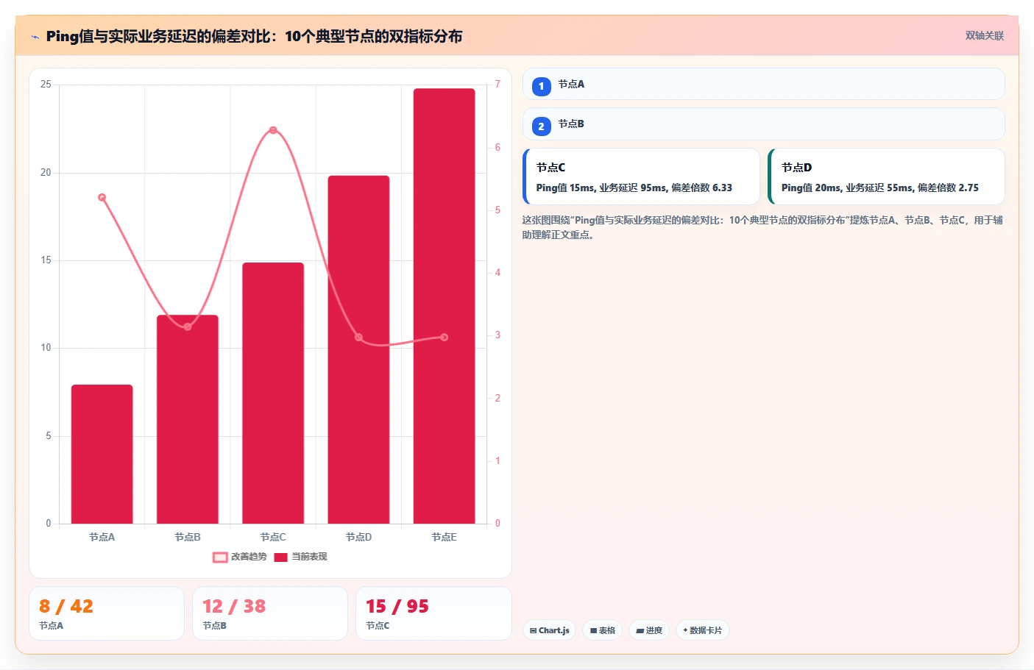Click the icon inside the 进度 tag
The height and width of the screenshot is (670, 1034).
click(640, 630)
